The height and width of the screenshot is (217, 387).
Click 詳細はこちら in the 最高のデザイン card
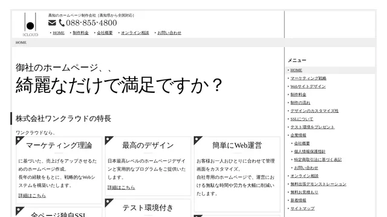[x=121, y=187]
